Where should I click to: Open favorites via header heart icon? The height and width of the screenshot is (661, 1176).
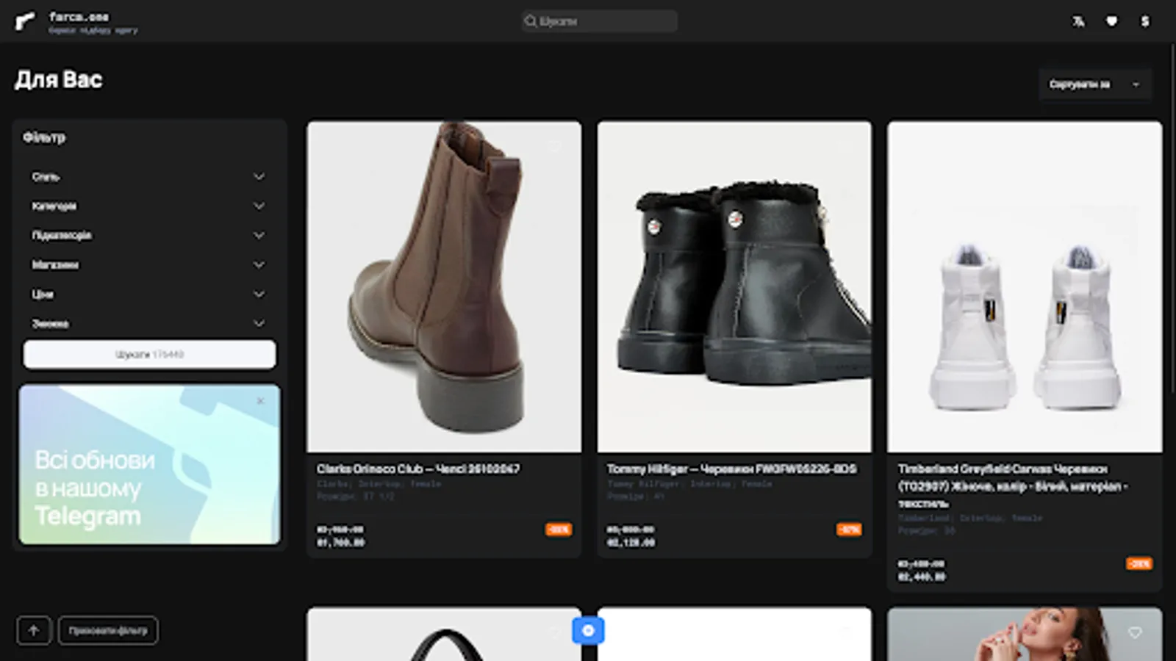tap(1111, 21)
